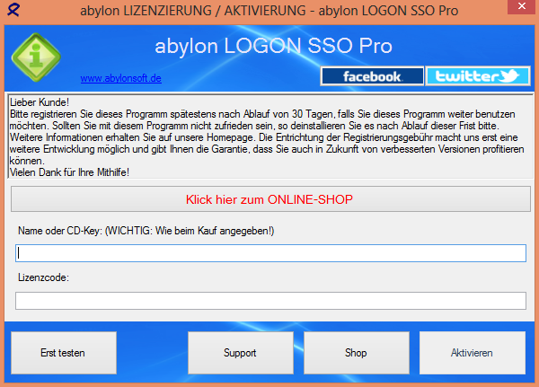Click the Aktivieren button

473,353
